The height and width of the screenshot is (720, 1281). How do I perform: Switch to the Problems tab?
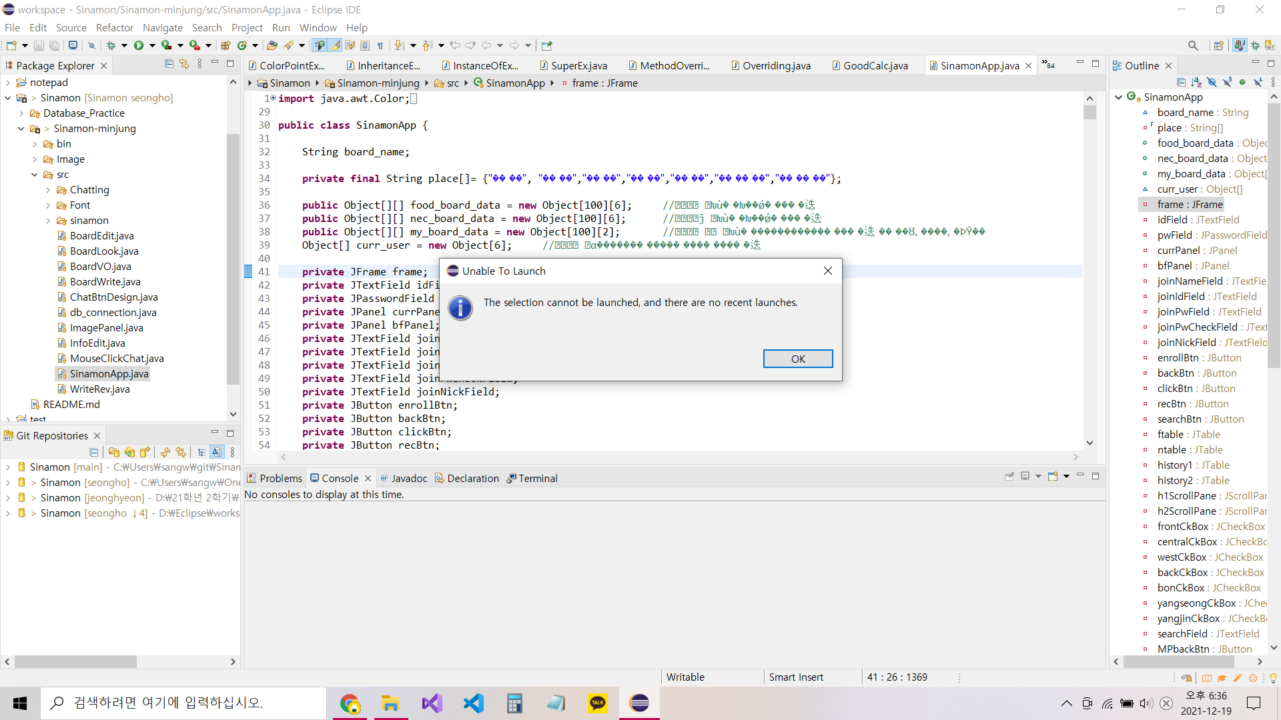275,478
